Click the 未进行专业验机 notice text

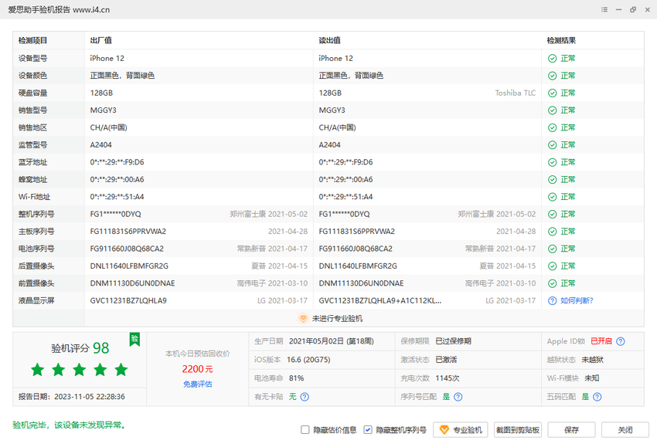click(x=337, y=319)
